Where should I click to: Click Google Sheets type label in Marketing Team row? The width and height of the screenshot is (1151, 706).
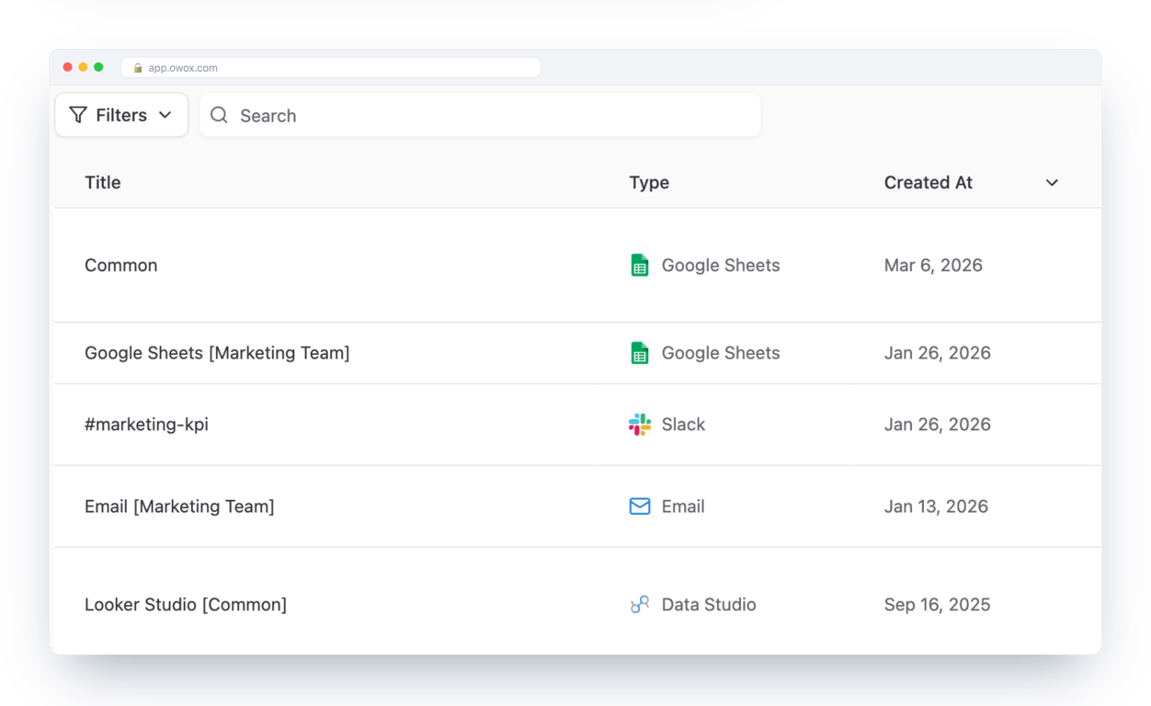(721, 353)
